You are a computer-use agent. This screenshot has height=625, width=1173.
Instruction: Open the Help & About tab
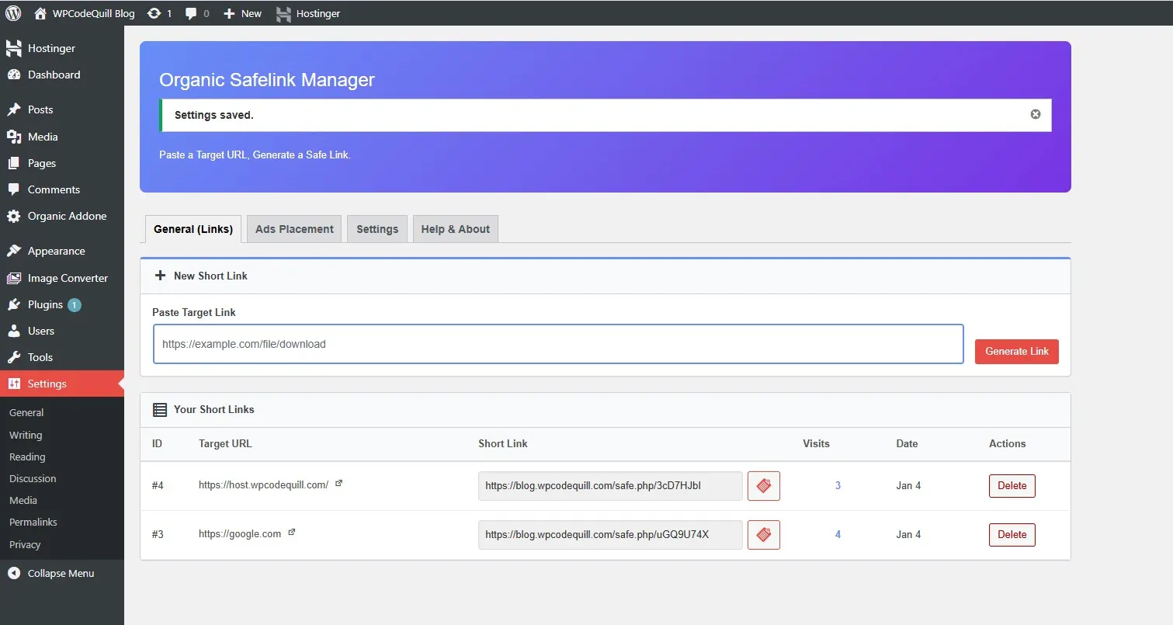455,229
